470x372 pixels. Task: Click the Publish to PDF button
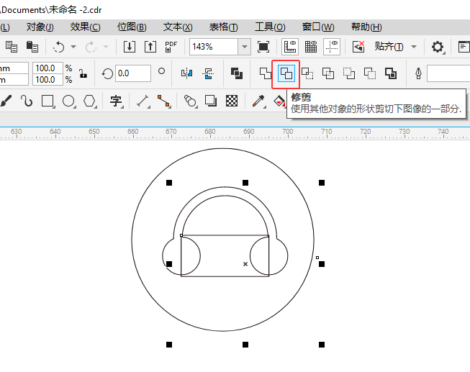coord(171,47)
